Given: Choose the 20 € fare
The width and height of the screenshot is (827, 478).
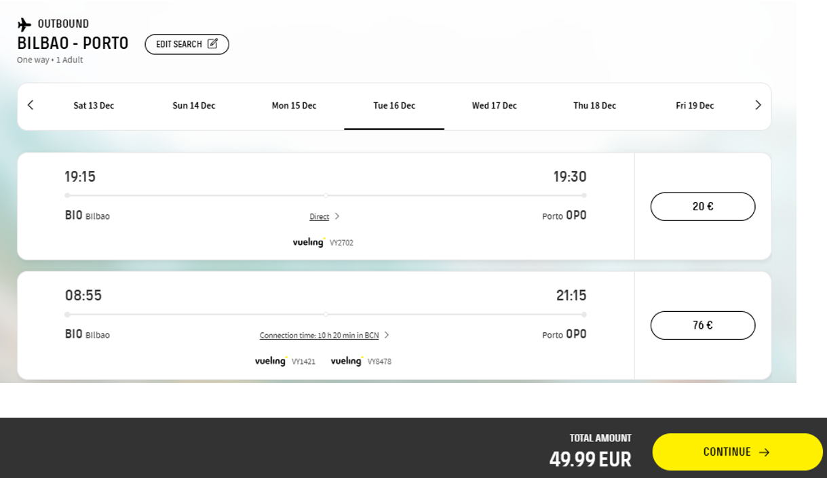Looking at the screenshot, I should tap(703, 207).
